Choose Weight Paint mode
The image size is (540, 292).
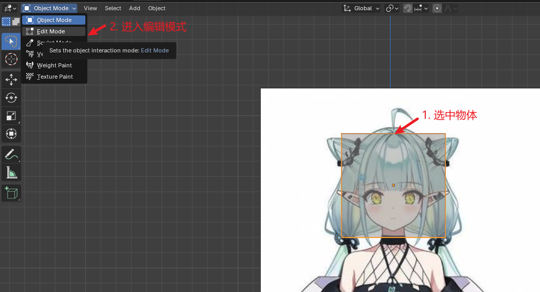tap(53, 65)
